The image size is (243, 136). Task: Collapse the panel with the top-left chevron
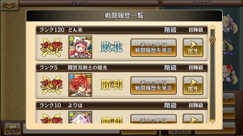pos(9,5)
